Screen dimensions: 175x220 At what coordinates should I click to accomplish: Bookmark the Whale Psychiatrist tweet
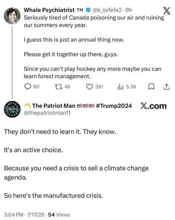tap(151, 87)
